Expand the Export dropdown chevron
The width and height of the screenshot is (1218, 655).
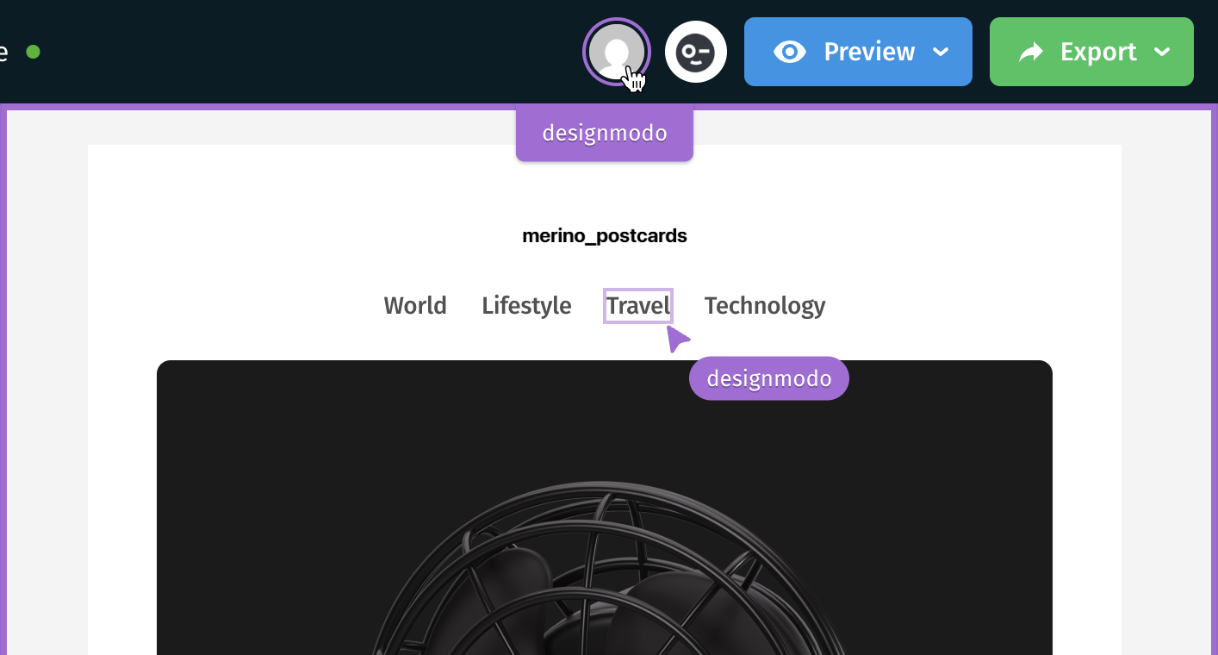1162,52
